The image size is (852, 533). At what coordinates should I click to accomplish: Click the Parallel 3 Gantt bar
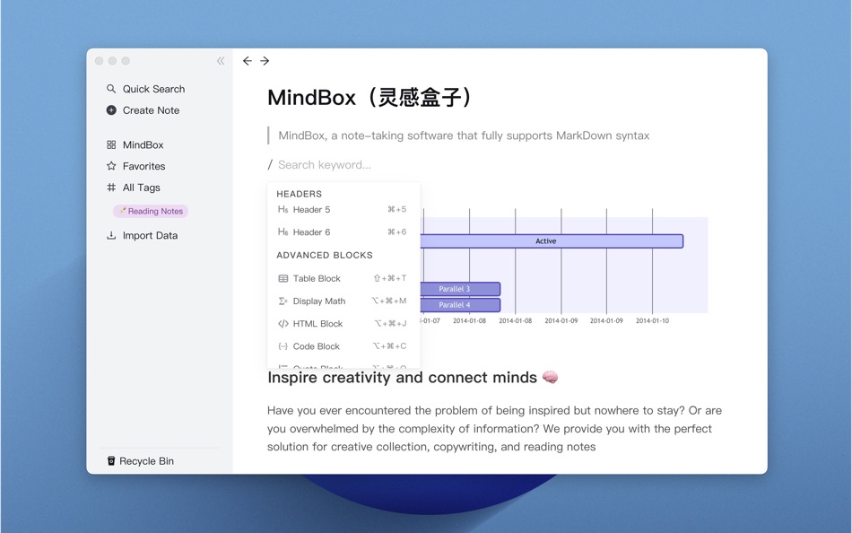[x=460, y=289]
